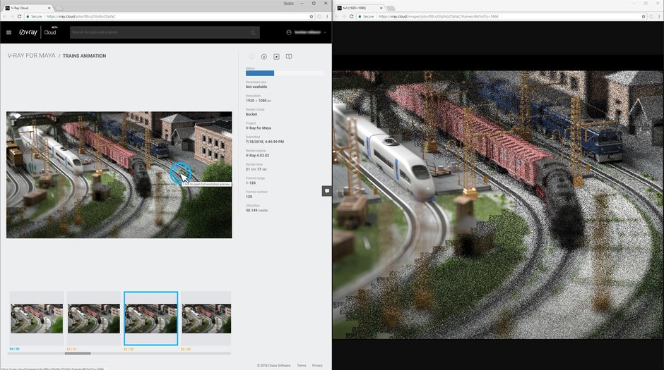Click the V-Ray Cloud logo
Screen dimensions: 664x370
tap(37, 32)
